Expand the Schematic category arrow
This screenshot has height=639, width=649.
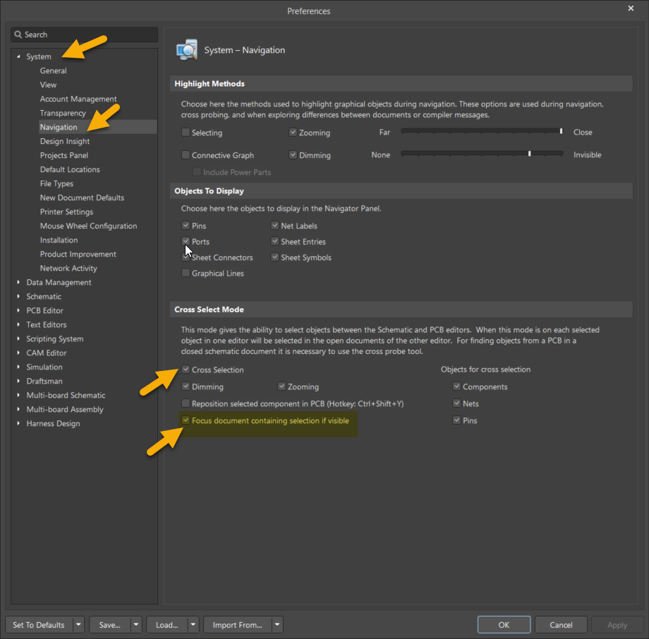click(x=18, y=296)
